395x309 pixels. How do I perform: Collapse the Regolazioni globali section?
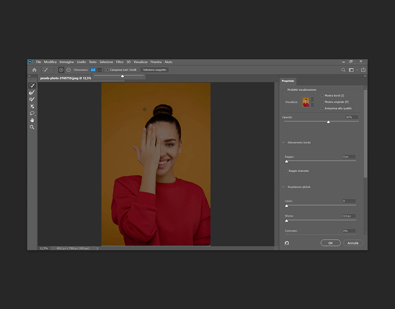tap(284, 187)
